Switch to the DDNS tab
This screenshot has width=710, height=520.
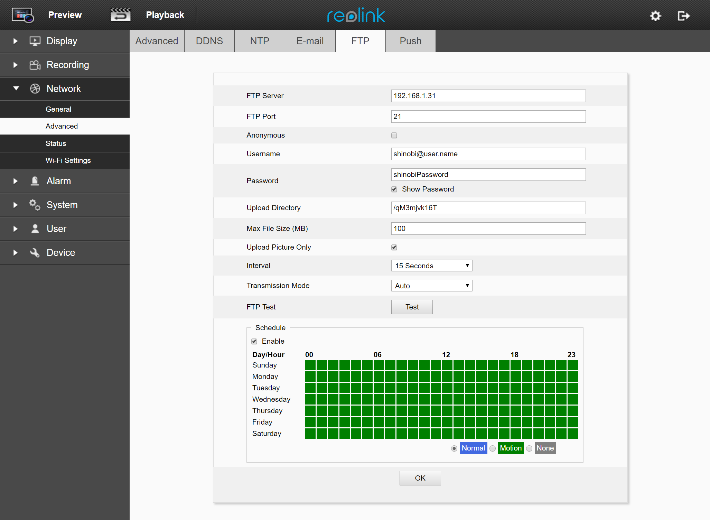point(209,41)
